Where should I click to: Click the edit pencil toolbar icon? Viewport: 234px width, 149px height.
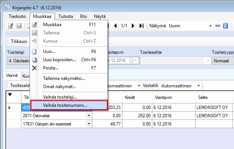pos(10,26)
